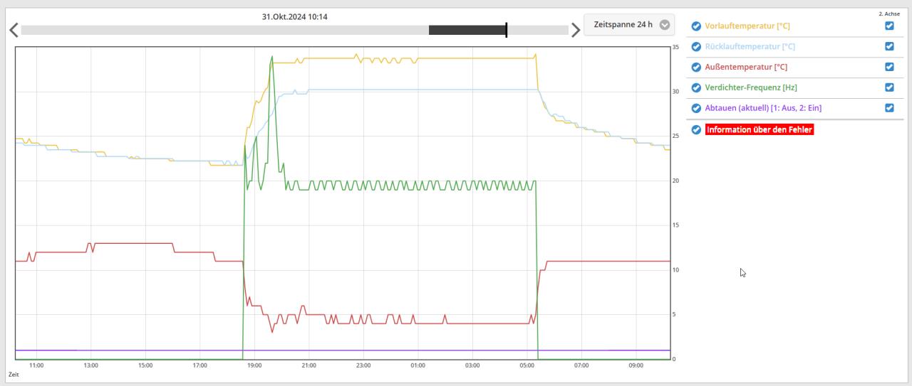Toggle Abtauen (aktuell) series visibility circle
Screen dimensions: 912x386
[696, 109]
